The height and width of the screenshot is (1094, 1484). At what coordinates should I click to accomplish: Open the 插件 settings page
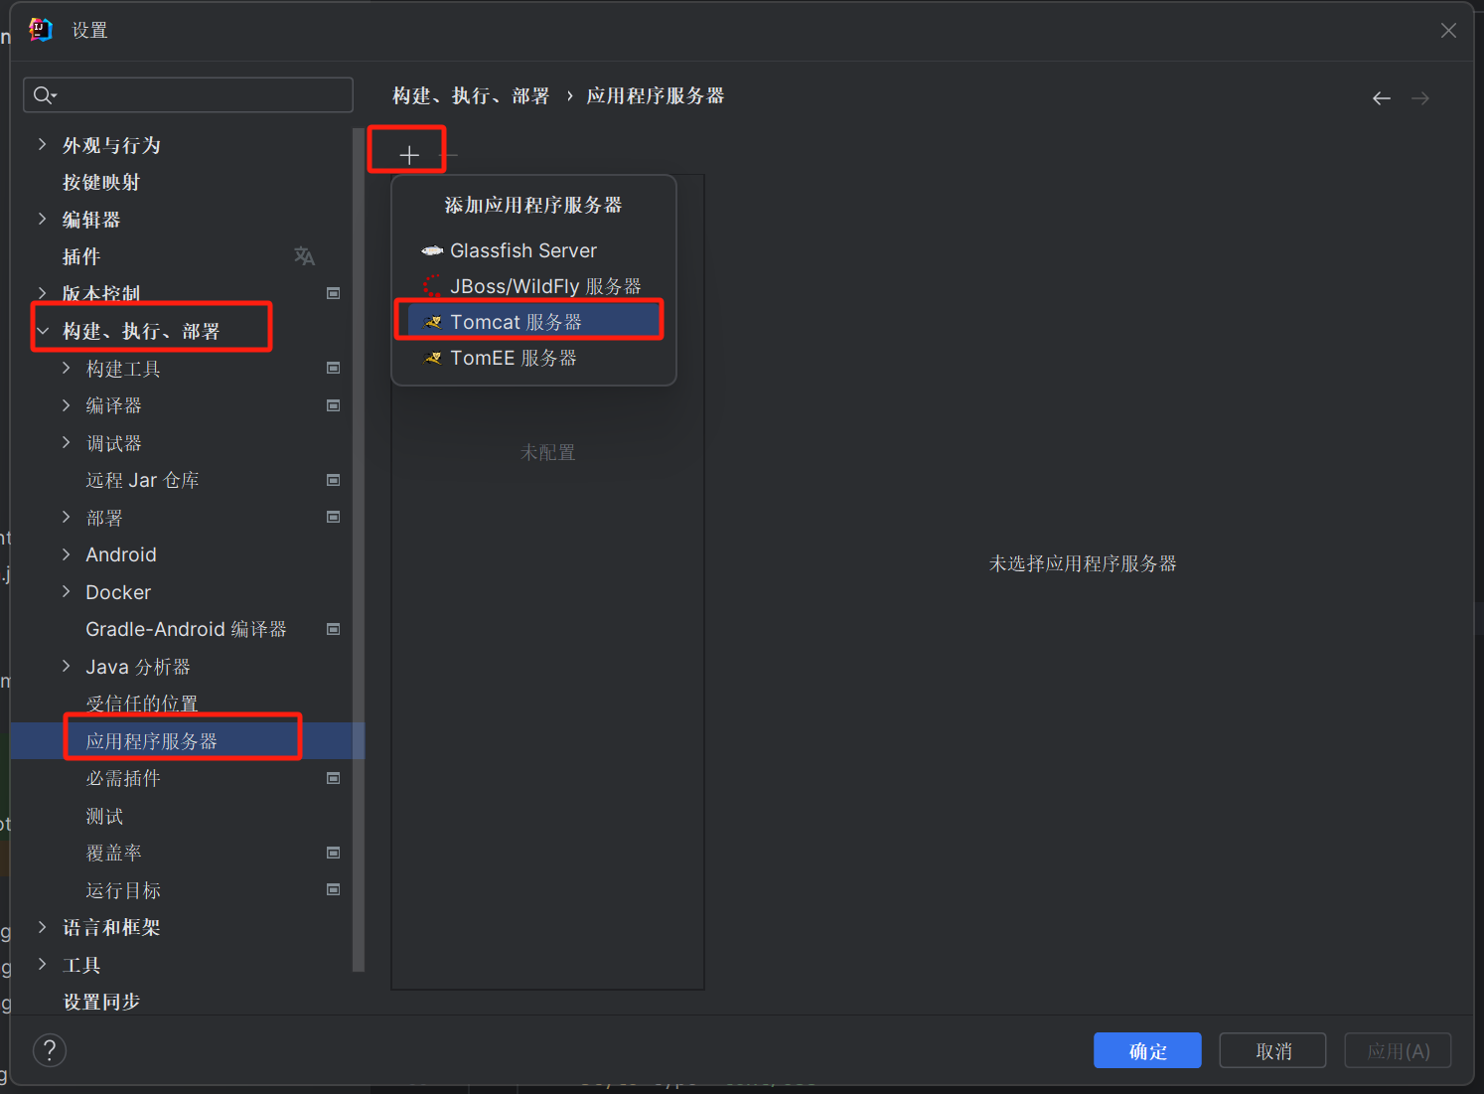coord(81,256)
